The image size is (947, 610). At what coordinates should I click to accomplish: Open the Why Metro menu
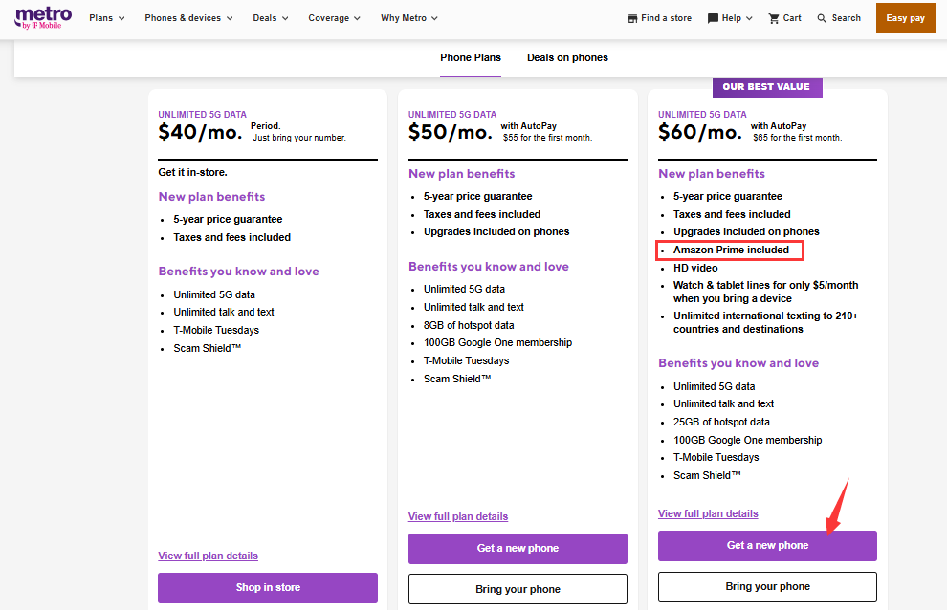tap(408, 18)
